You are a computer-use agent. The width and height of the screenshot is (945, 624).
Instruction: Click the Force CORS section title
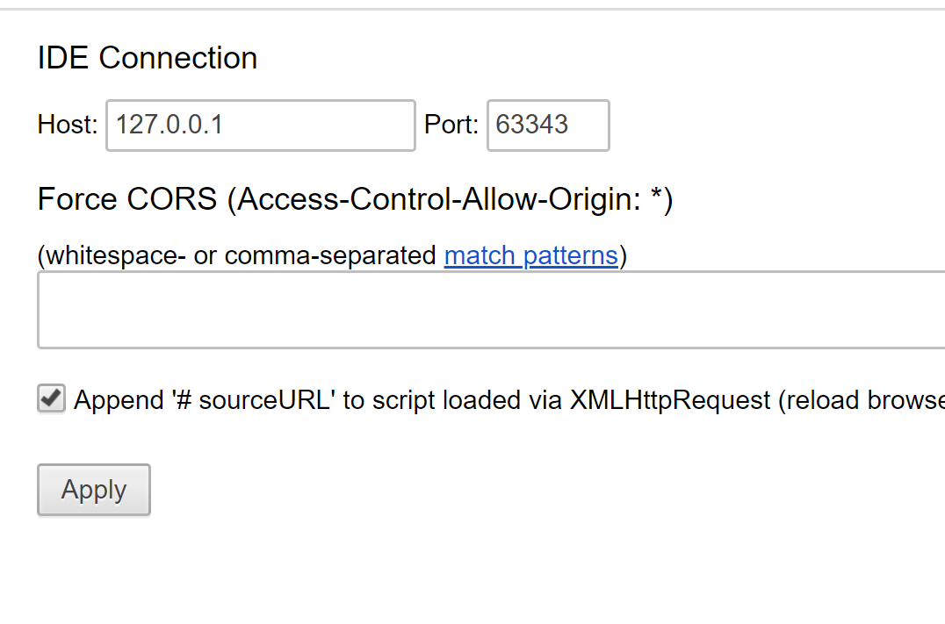tap(355, 199)
